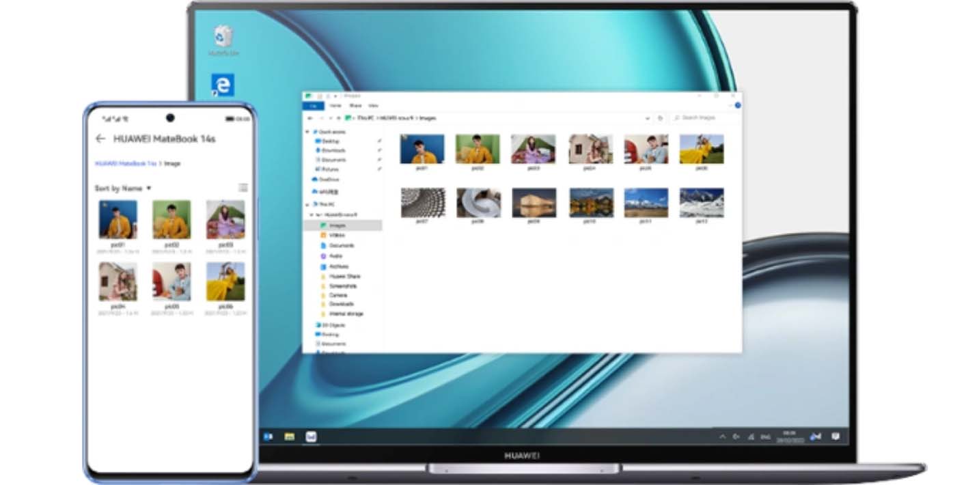Image resolution: width=953 pixels, height=485 pixels.
Task: Click the File Explorer taskbar icon
Action: point(290,436)
